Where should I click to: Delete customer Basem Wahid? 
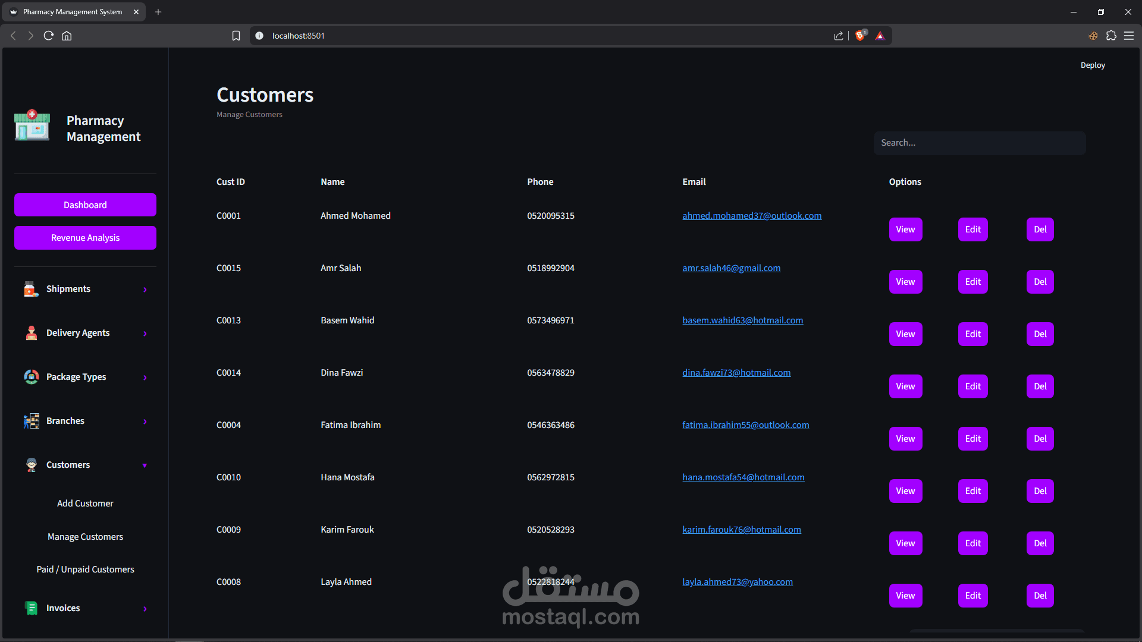click(x=1040, y=334)
